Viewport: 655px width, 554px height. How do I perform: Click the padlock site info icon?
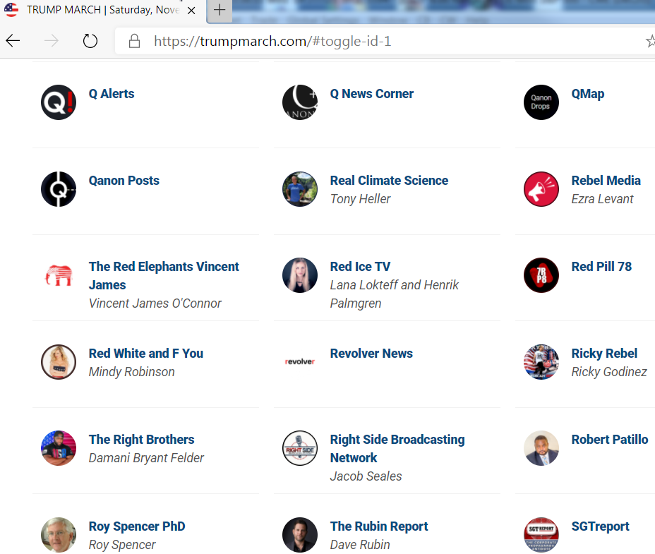pos(134,41)
